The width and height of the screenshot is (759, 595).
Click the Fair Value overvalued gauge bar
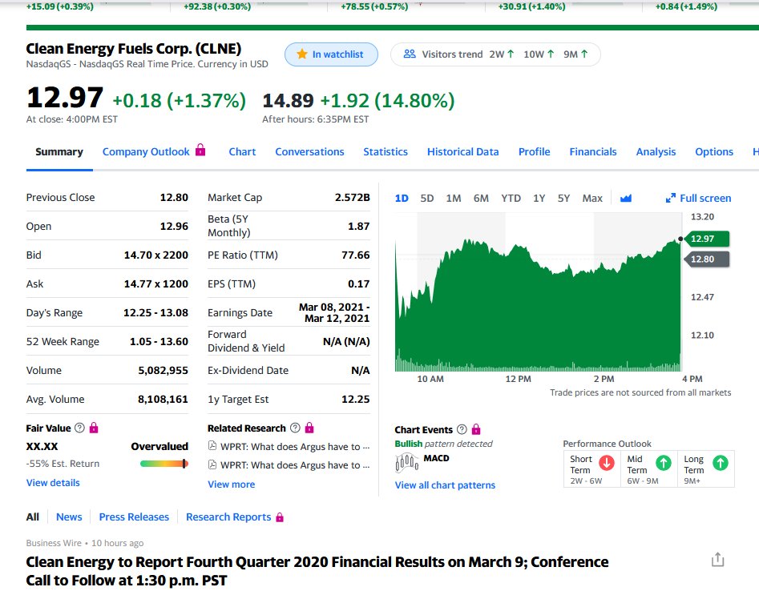[x=164, y=464]
